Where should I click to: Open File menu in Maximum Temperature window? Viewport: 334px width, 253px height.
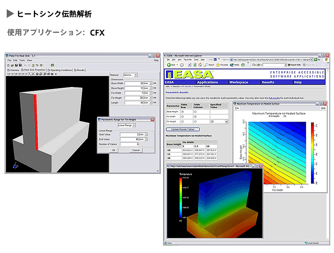tap(237, 108)
